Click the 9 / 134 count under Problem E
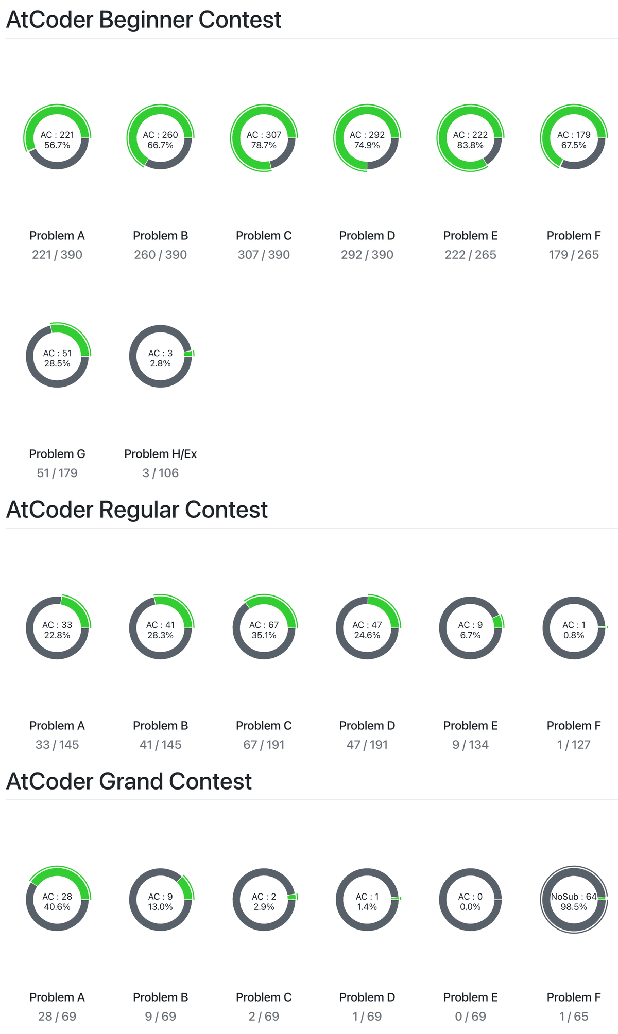618x1034 pixels. coord(470,745)
